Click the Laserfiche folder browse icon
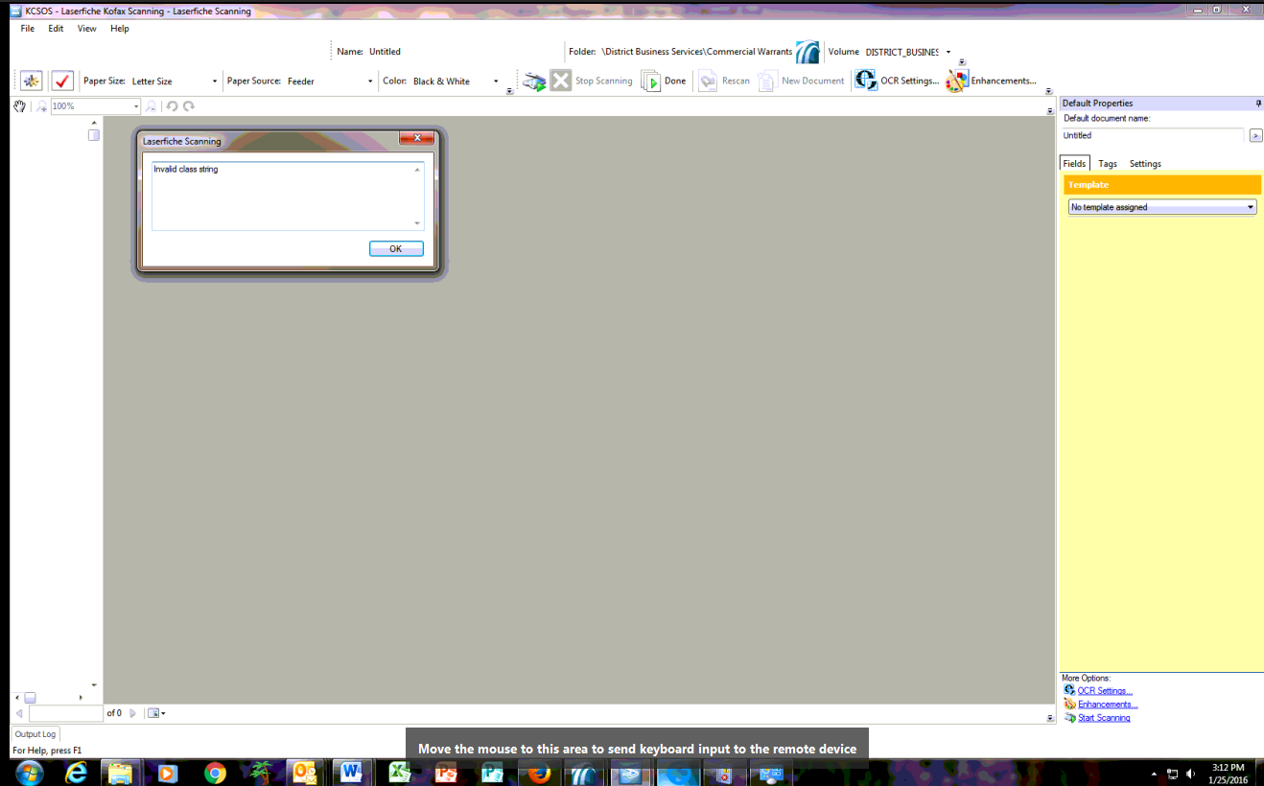The width and height of the screenshot is (1264, 786). [808, 52]
